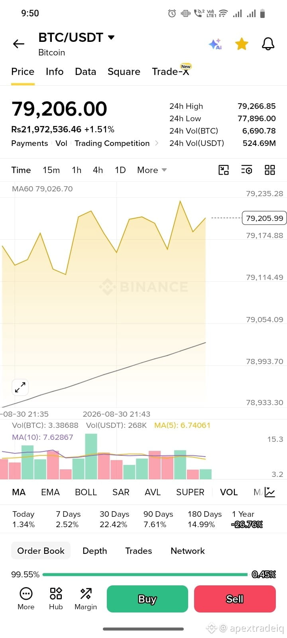Toggle the favorite star for BTC/USDT
The width and height of the screenshot is (287, 638).
tap(242, 44)
